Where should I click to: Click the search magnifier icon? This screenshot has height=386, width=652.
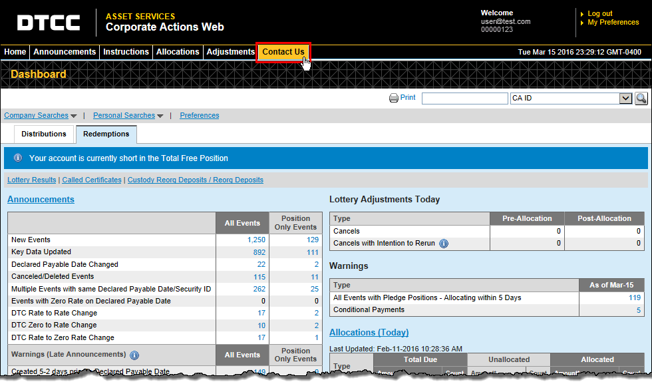pos(641,98)
